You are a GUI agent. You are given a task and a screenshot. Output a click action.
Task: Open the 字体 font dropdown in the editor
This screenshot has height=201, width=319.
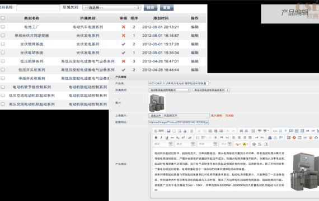click(x=208, y=144)
